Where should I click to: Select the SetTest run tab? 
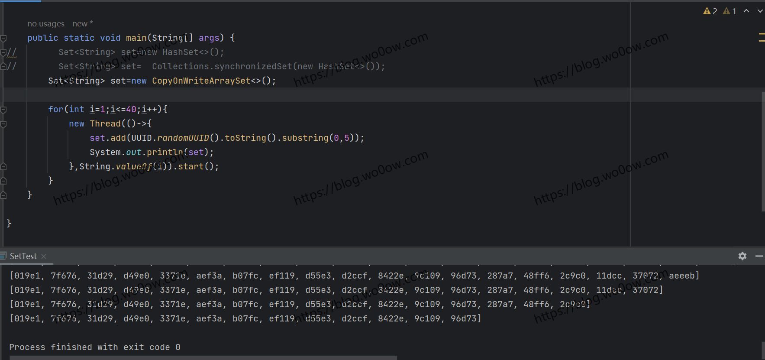(x=23, y=256)
